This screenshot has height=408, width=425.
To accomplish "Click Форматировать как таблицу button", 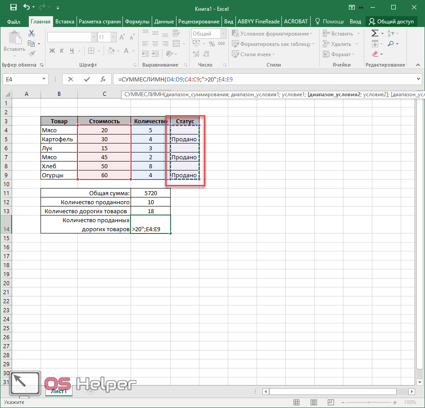I will (273, 44).
